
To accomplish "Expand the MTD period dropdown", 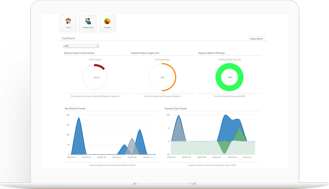I will click(81, 46).
